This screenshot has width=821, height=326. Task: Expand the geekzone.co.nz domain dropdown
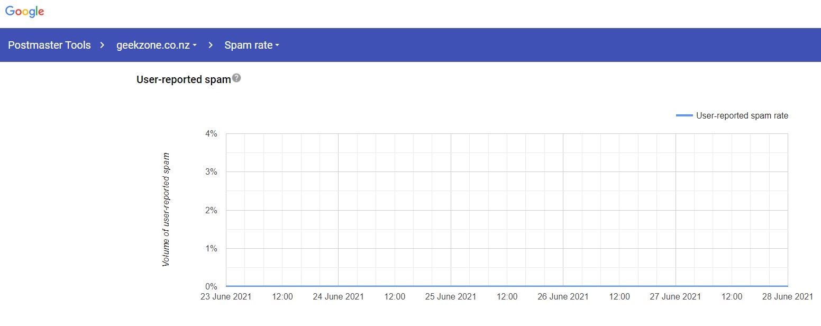pyautogui.click(x=156, y=45)
